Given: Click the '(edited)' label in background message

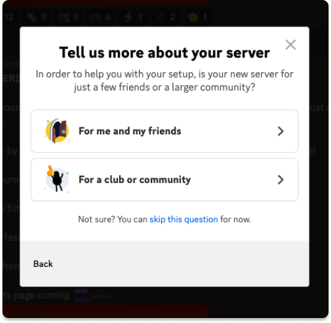Looking at the screenshot, I should [x=102, y=296].
